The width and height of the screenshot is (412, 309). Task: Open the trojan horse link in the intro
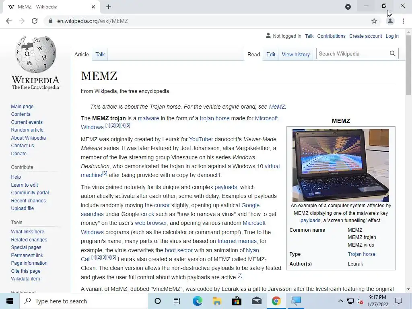215,118
